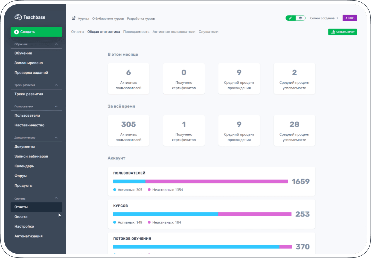Click the Курсов progress bar
The image size is (371, 258).
click(x=202, y=214)
